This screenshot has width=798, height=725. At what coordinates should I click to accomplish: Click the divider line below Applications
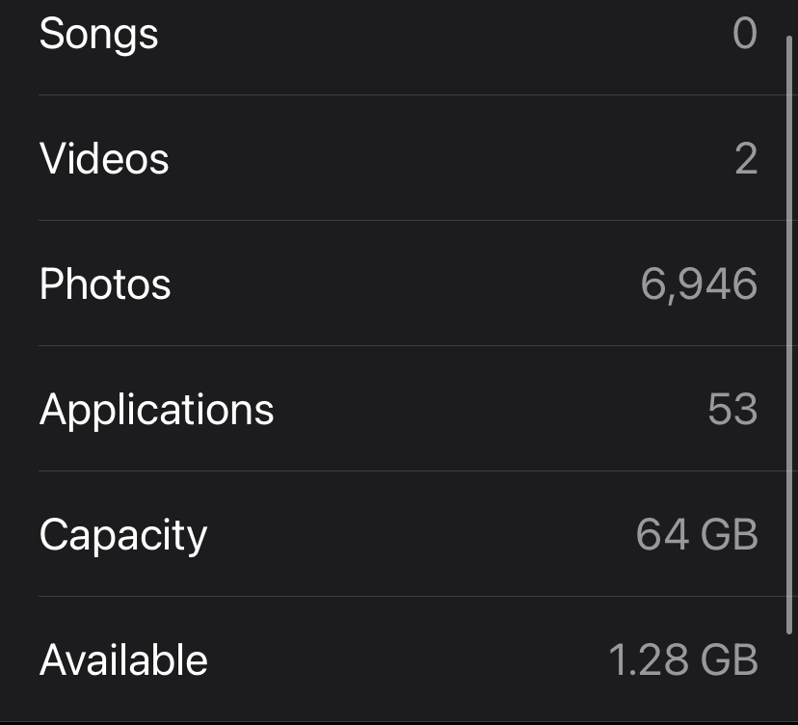tap(418, 470)
